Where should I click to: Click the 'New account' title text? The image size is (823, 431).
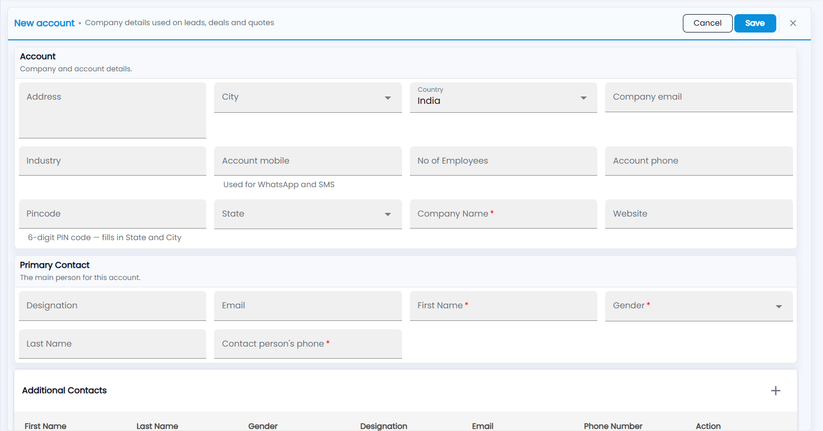44,23
